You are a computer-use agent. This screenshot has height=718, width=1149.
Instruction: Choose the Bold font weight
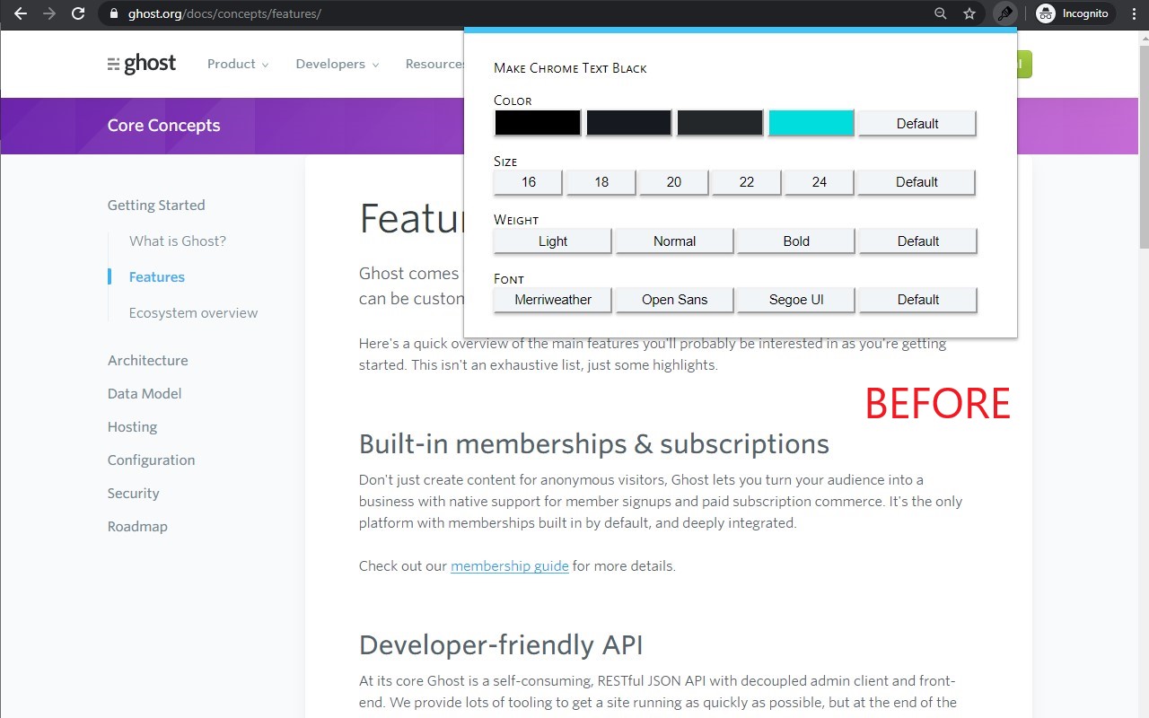click(x=796, y=241)
